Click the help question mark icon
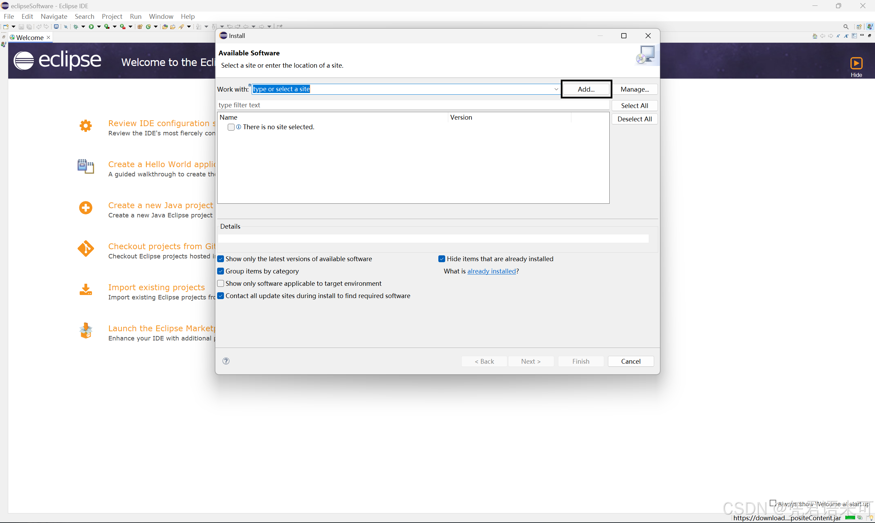 pyautogui.click(x=226, y=361)
